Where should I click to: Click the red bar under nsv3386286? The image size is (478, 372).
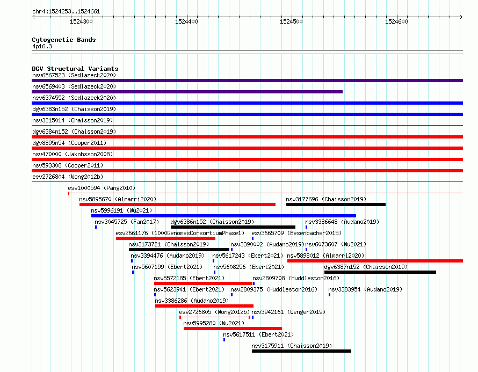click(x=204, y=306)
